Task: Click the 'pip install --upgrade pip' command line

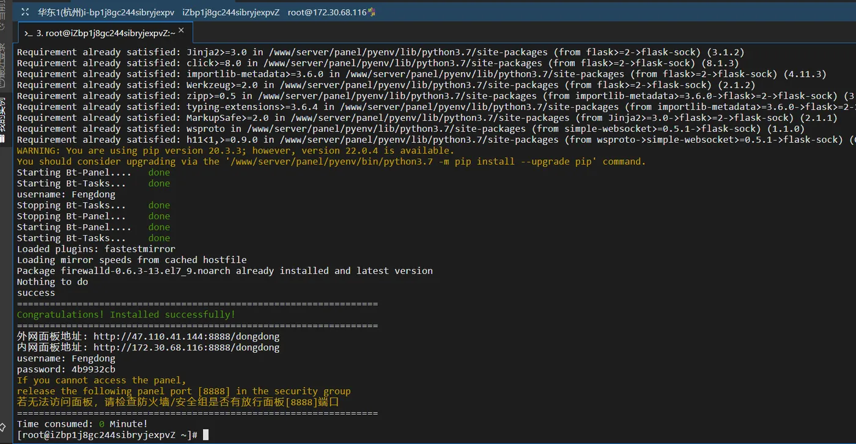Action: [331, 162]
